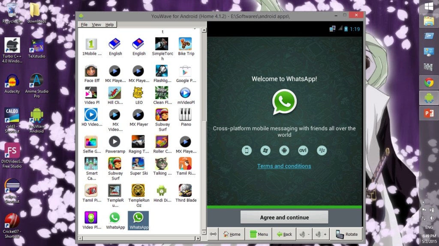Click the highlighted WhatsApp app icon
The height and width of the screenshot is (246, 439).
pos(138,218)
